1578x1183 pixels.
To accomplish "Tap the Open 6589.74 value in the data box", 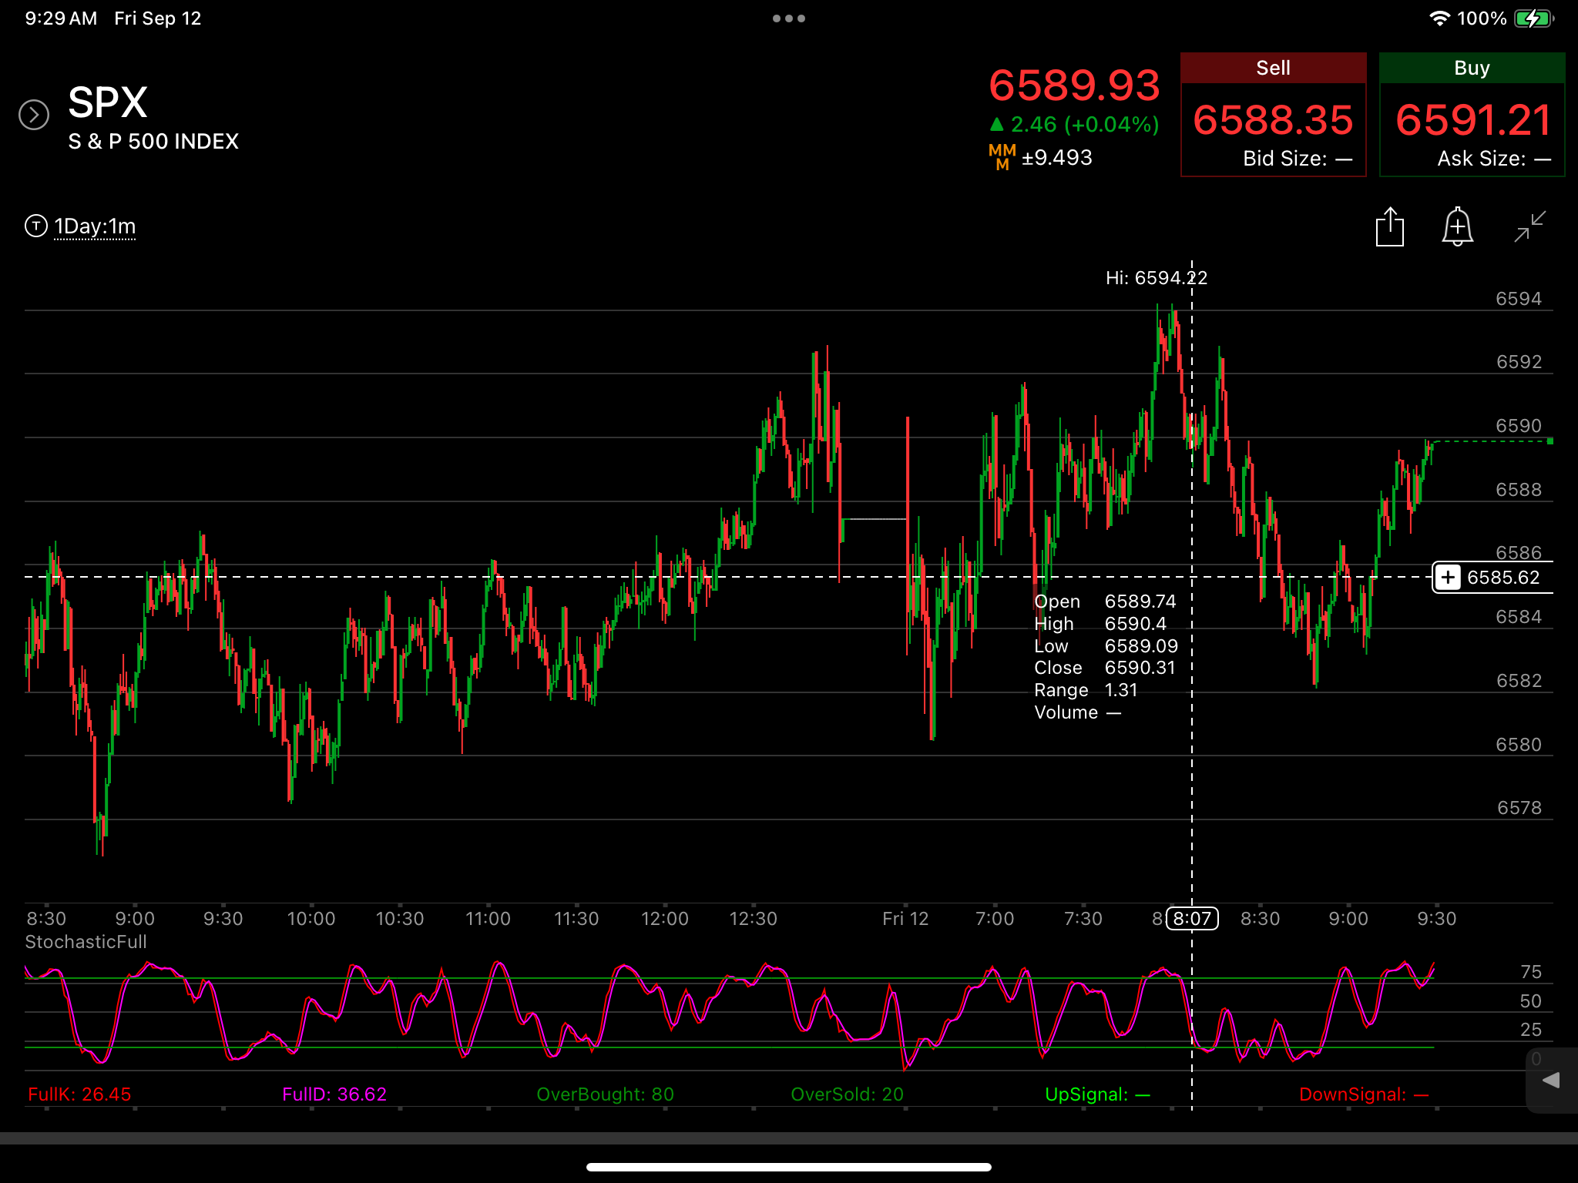I will click(1140, 602).
